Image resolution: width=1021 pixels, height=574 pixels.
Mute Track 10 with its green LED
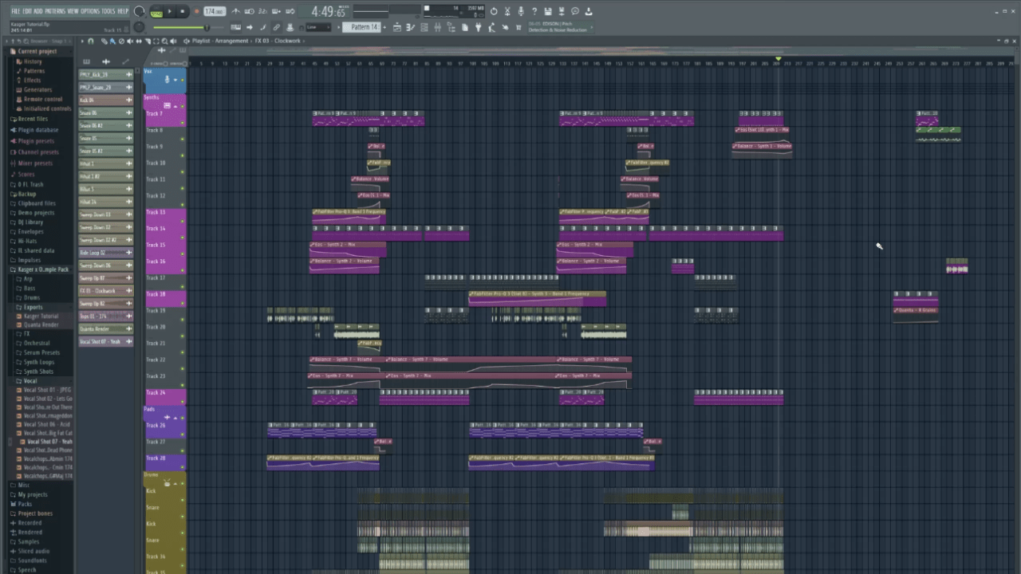click(182, 171)
